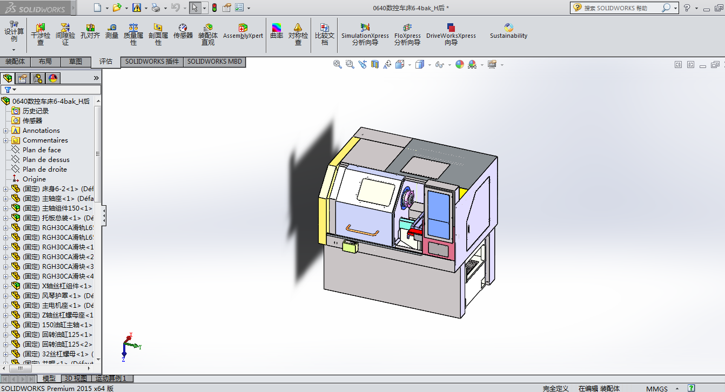Collapse the feature tree panel using side handle
This screenshot has height=392, width=725.
click(104, 216)
